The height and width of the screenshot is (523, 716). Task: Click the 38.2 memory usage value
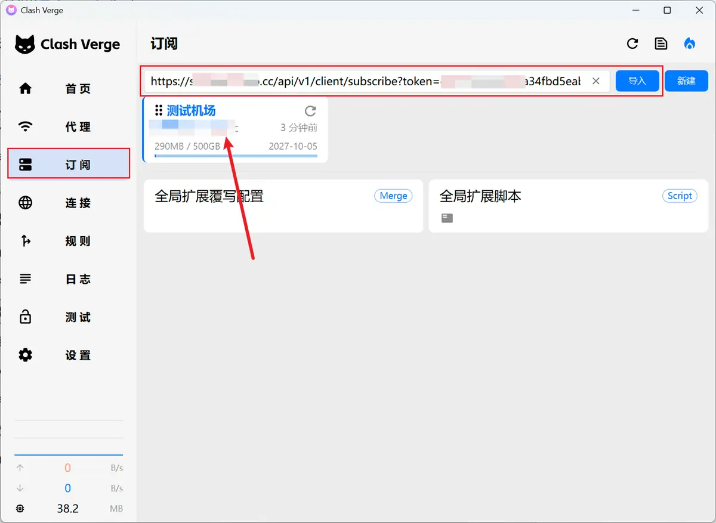(68, 509)
